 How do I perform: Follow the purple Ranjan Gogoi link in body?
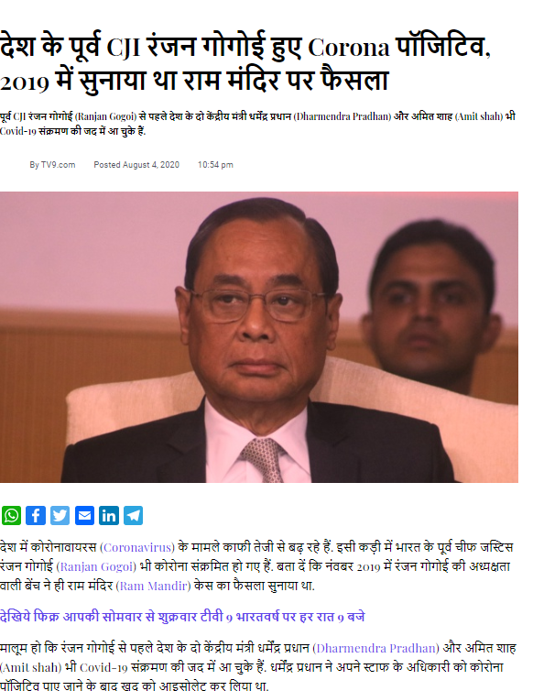[96, 566]
